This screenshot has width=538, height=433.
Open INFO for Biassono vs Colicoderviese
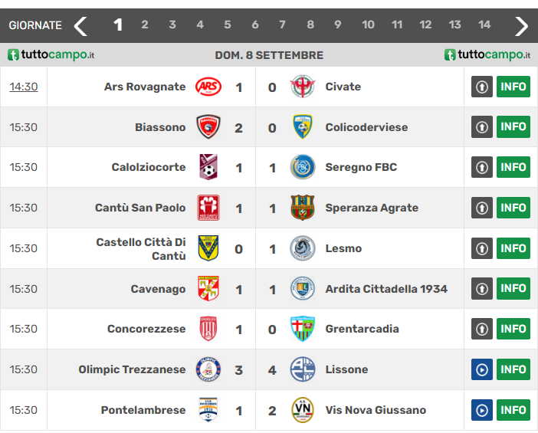point(513,127)
